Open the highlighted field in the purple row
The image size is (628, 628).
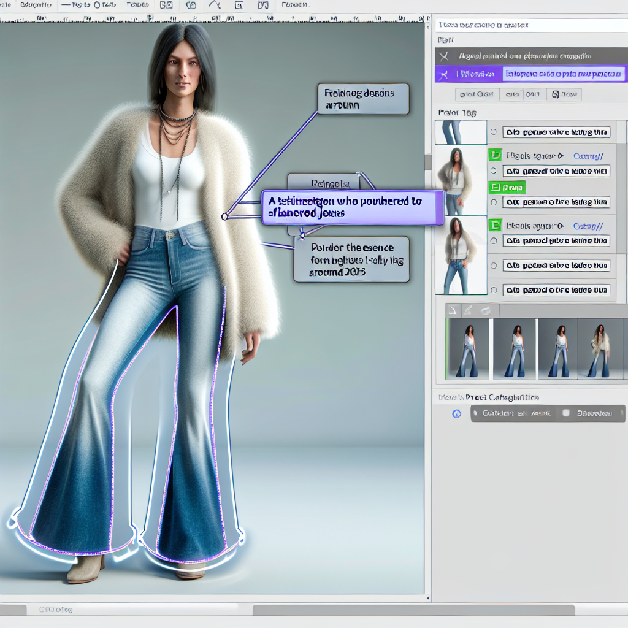point(562,74)
